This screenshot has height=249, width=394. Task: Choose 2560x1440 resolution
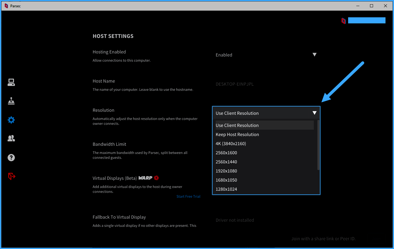(265, 162)
